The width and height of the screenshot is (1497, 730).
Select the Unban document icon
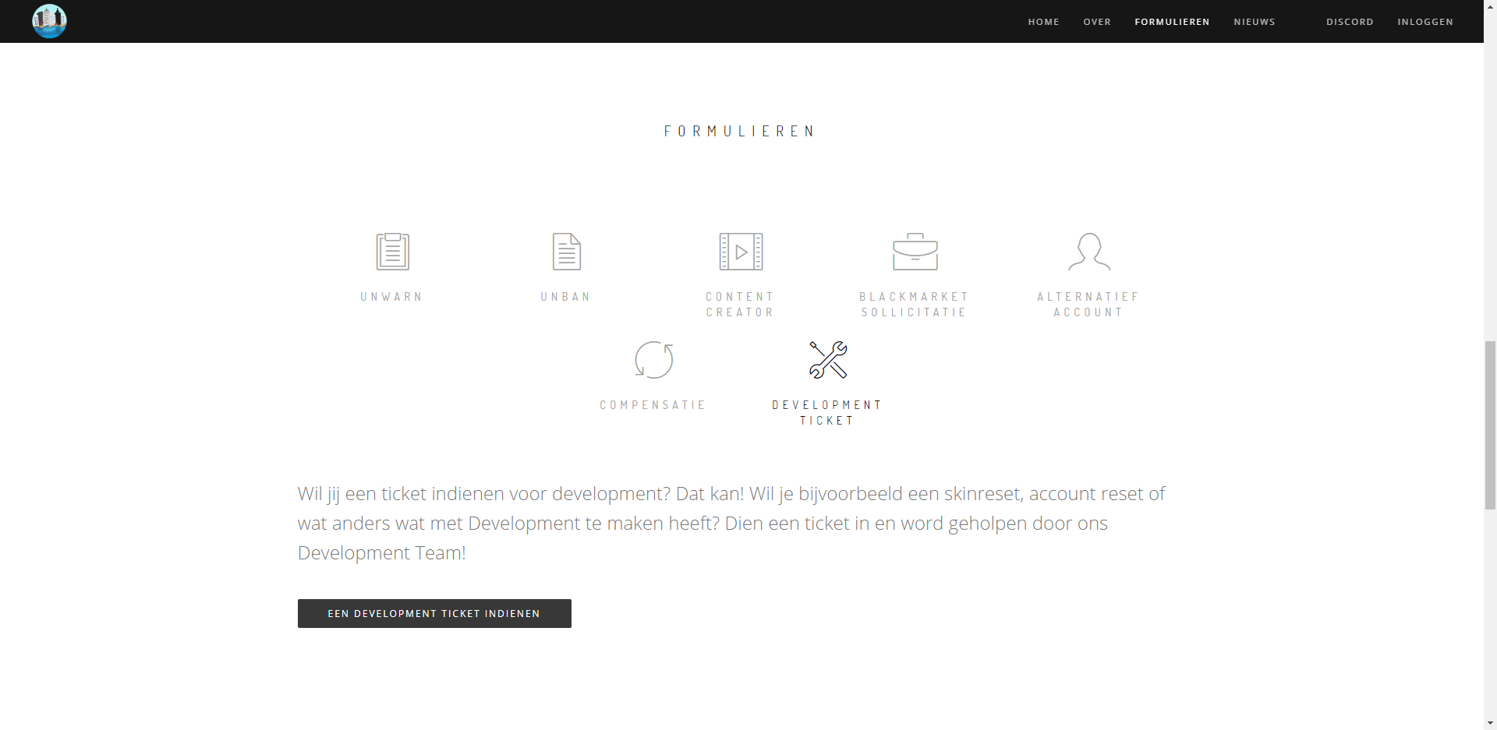[x=566, y=252]
